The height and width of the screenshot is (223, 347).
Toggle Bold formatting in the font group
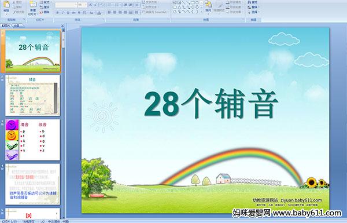click(x=57, y=13)
